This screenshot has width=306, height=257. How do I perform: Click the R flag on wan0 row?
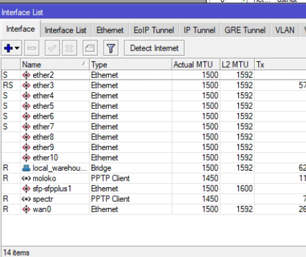5,209
